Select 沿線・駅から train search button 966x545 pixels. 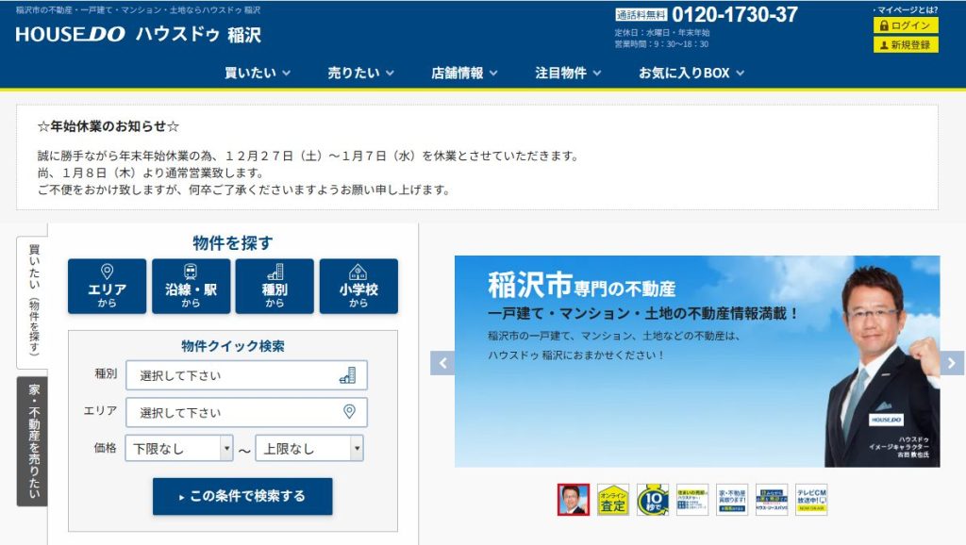[191, 286]
